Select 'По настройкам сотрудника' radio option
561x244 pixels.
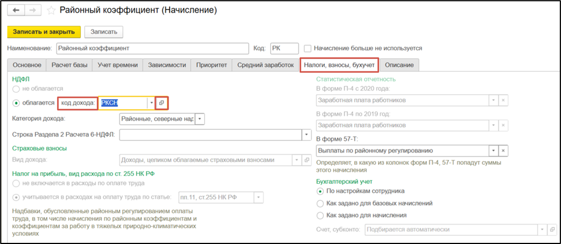pyautogui.click(x=320, y=191)
